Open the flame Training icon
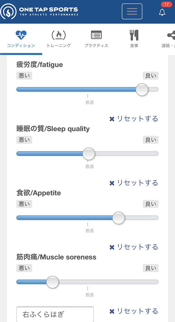 [x=59, y=35]
